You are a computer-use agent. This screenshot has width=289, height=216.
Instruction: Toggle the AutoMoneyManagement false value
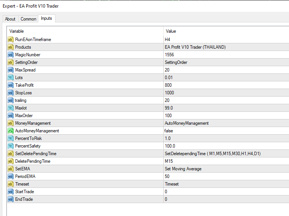169,131
